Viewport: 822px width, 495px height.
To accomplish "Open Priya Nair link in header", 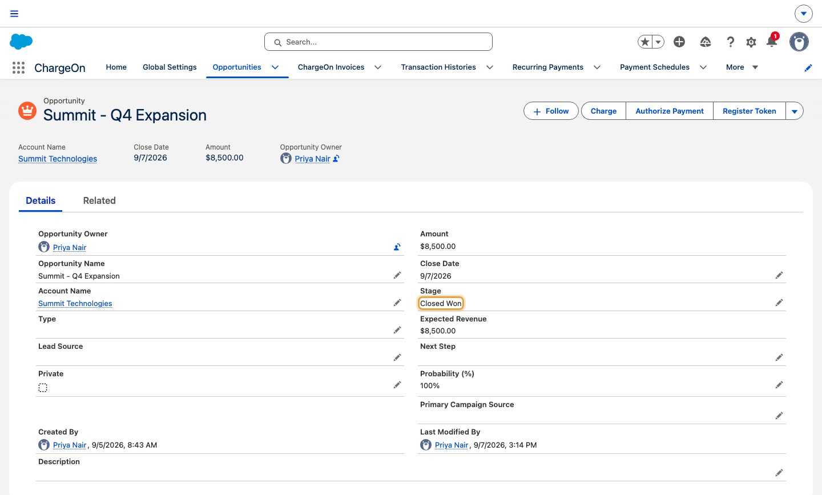I will [312, 159].
